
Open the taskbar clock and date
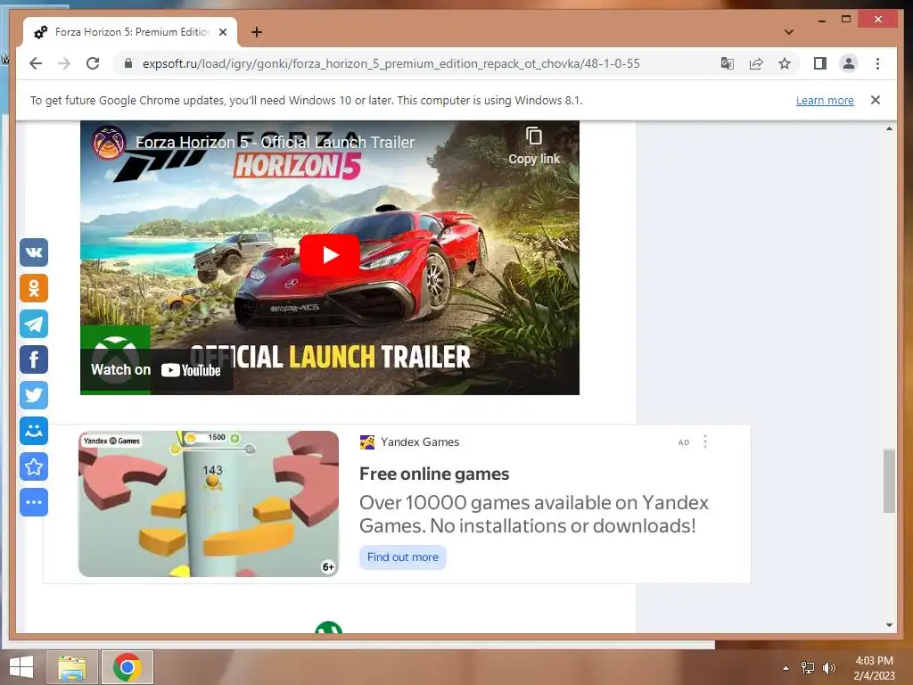[874, 667]
